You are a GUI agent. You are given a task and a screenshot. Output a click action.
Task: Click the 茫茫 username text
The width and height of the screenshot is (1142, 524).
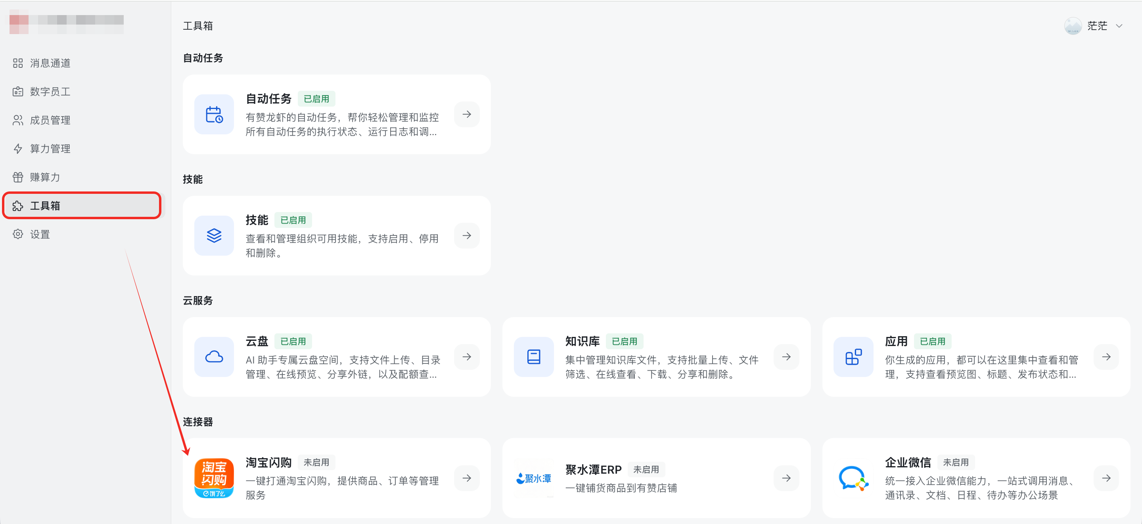(1097, 26)
